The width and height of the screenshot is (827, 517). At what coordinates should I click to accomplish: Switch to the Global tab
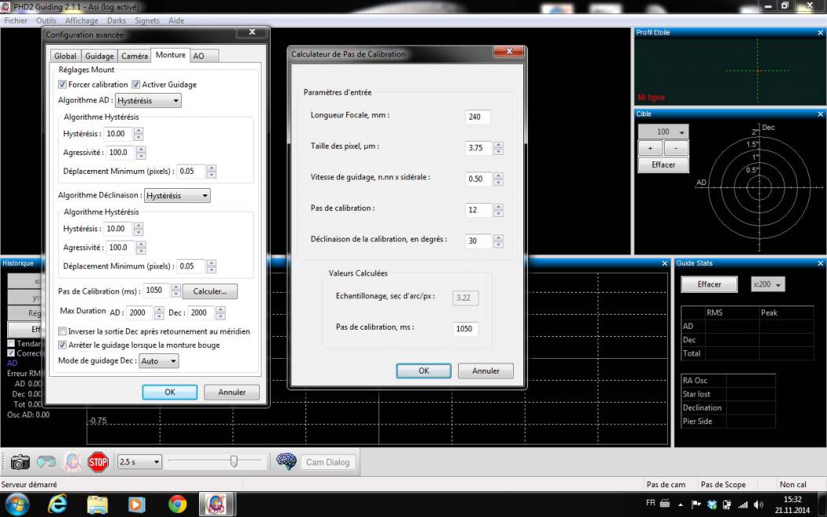[65, 56]
